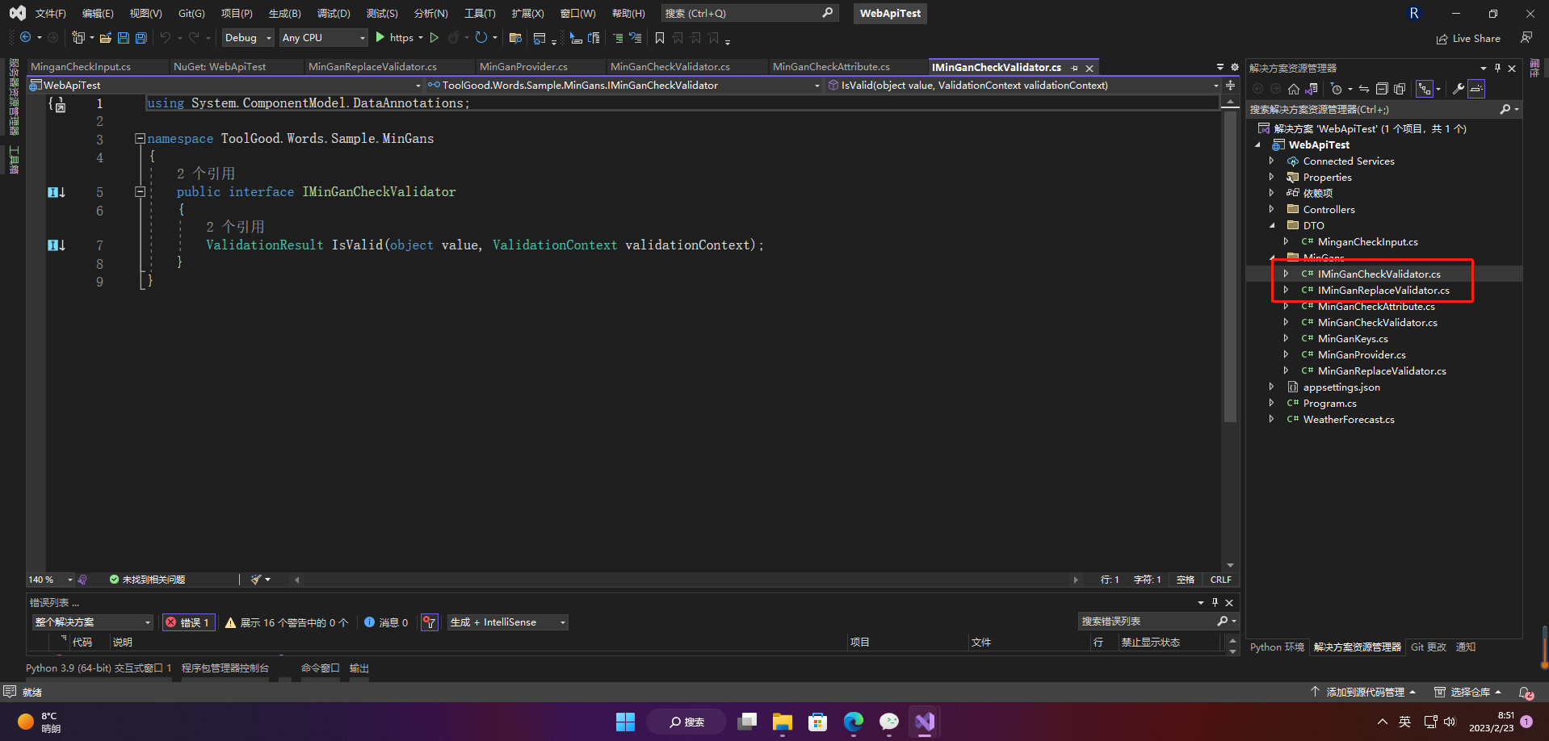Click the comment-out selected lines icon
The image size is (1549, 741).
click(618, 38)
